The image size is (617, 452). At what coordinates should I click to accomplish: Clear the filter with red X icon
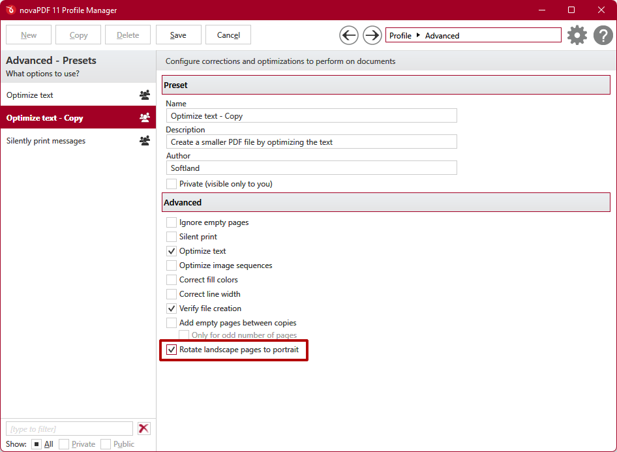pos(144,429)
